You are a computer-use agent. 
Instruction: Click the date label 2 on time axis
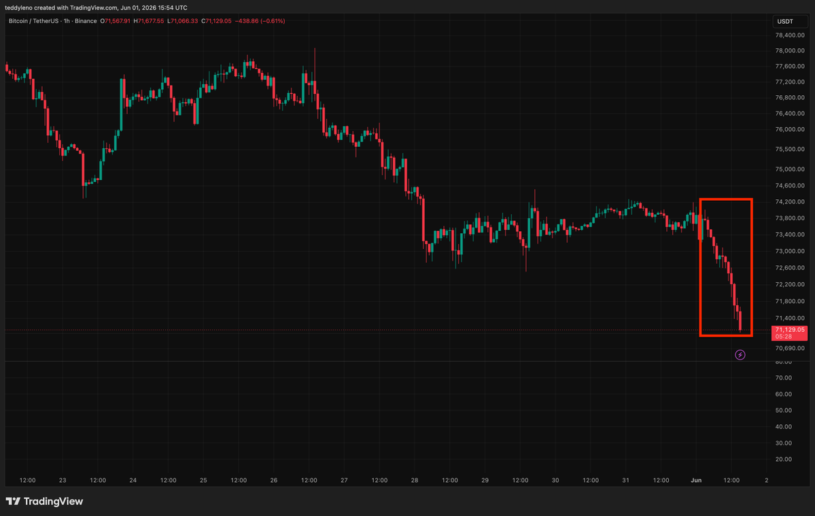767,481
